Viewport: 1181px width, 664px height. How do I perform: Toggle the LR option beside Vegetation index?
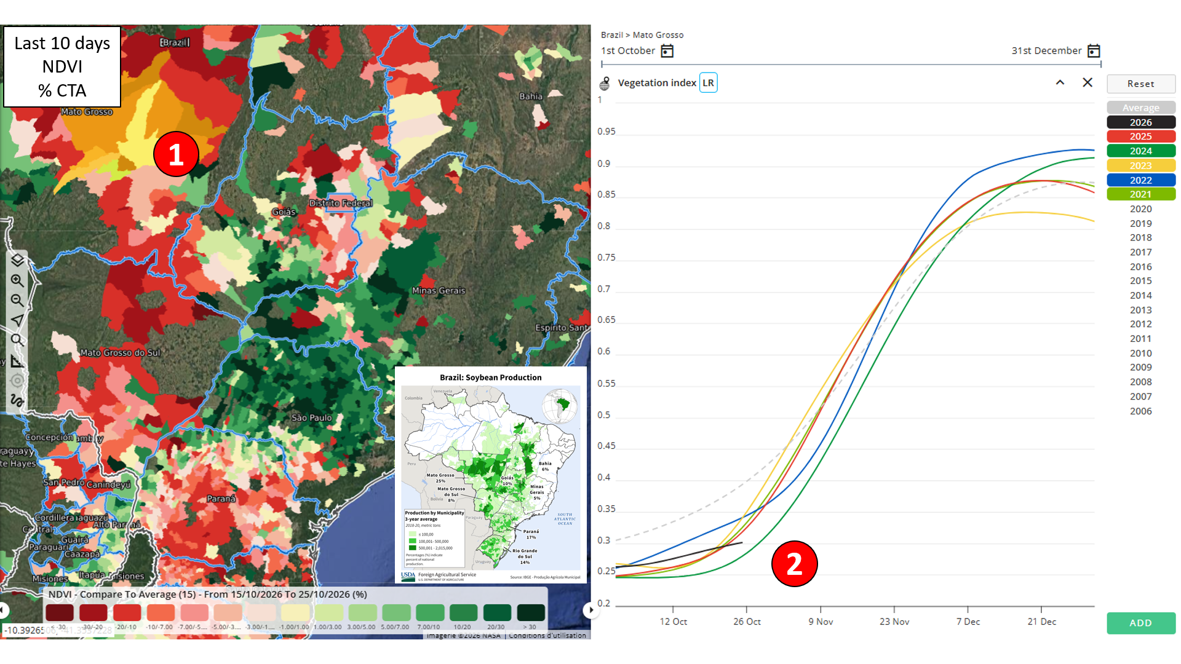709,83
